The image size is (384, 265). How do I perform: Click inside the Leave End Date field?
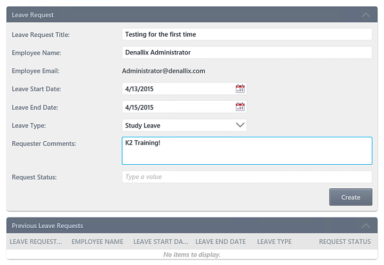[178, 107]
